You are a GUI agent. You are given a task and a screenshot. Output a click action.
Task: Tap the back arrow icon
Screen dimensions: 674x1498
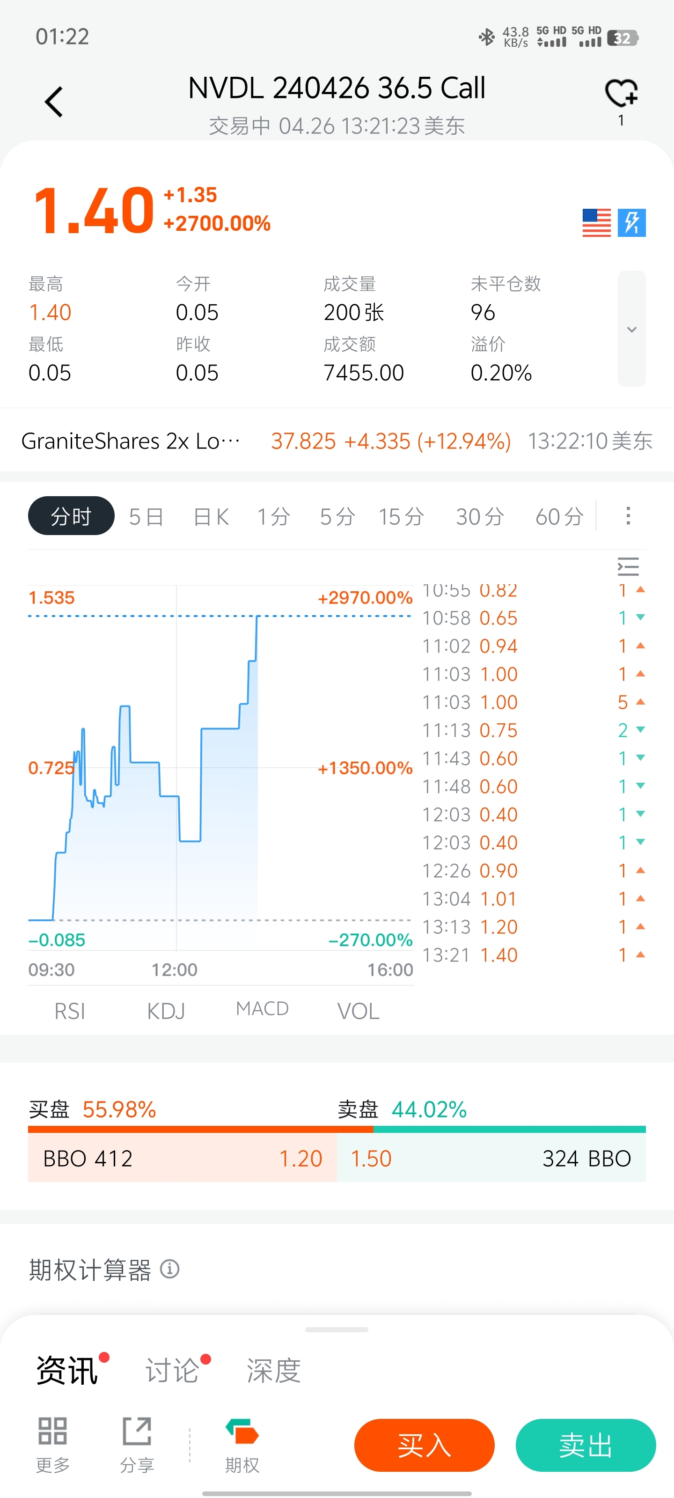coord(53,103)
